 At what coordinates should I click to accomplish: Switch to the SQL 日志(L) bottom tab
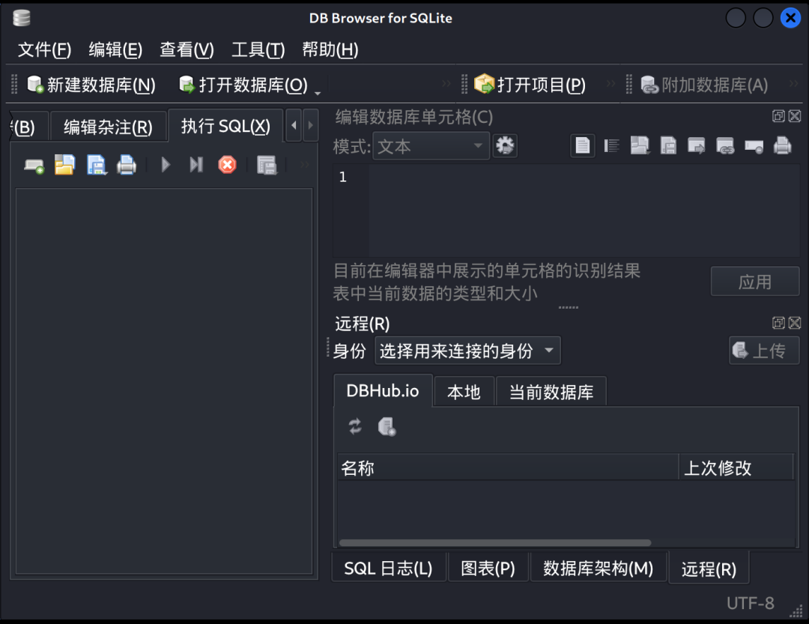[389, 569]
